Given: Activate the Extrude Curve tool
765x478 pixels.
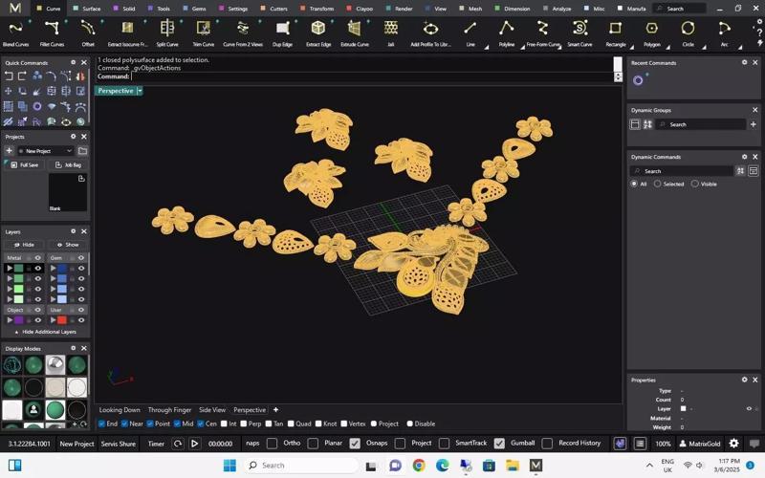Looking at the screenshot, I should (x=355, y=29).
